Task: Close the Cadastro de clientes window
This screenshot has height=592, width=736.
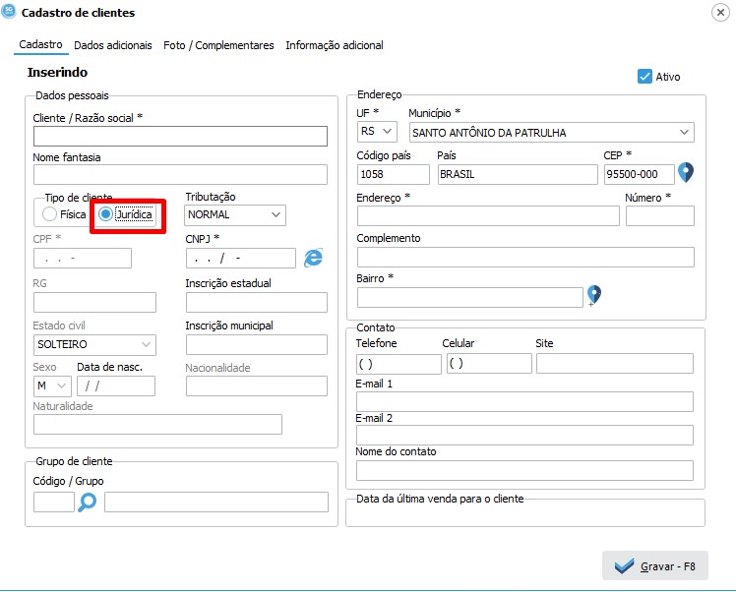Action: [x=718, y=13]
